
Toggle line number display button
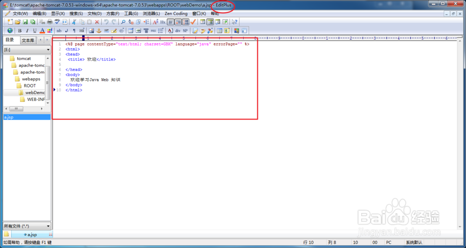186,22
